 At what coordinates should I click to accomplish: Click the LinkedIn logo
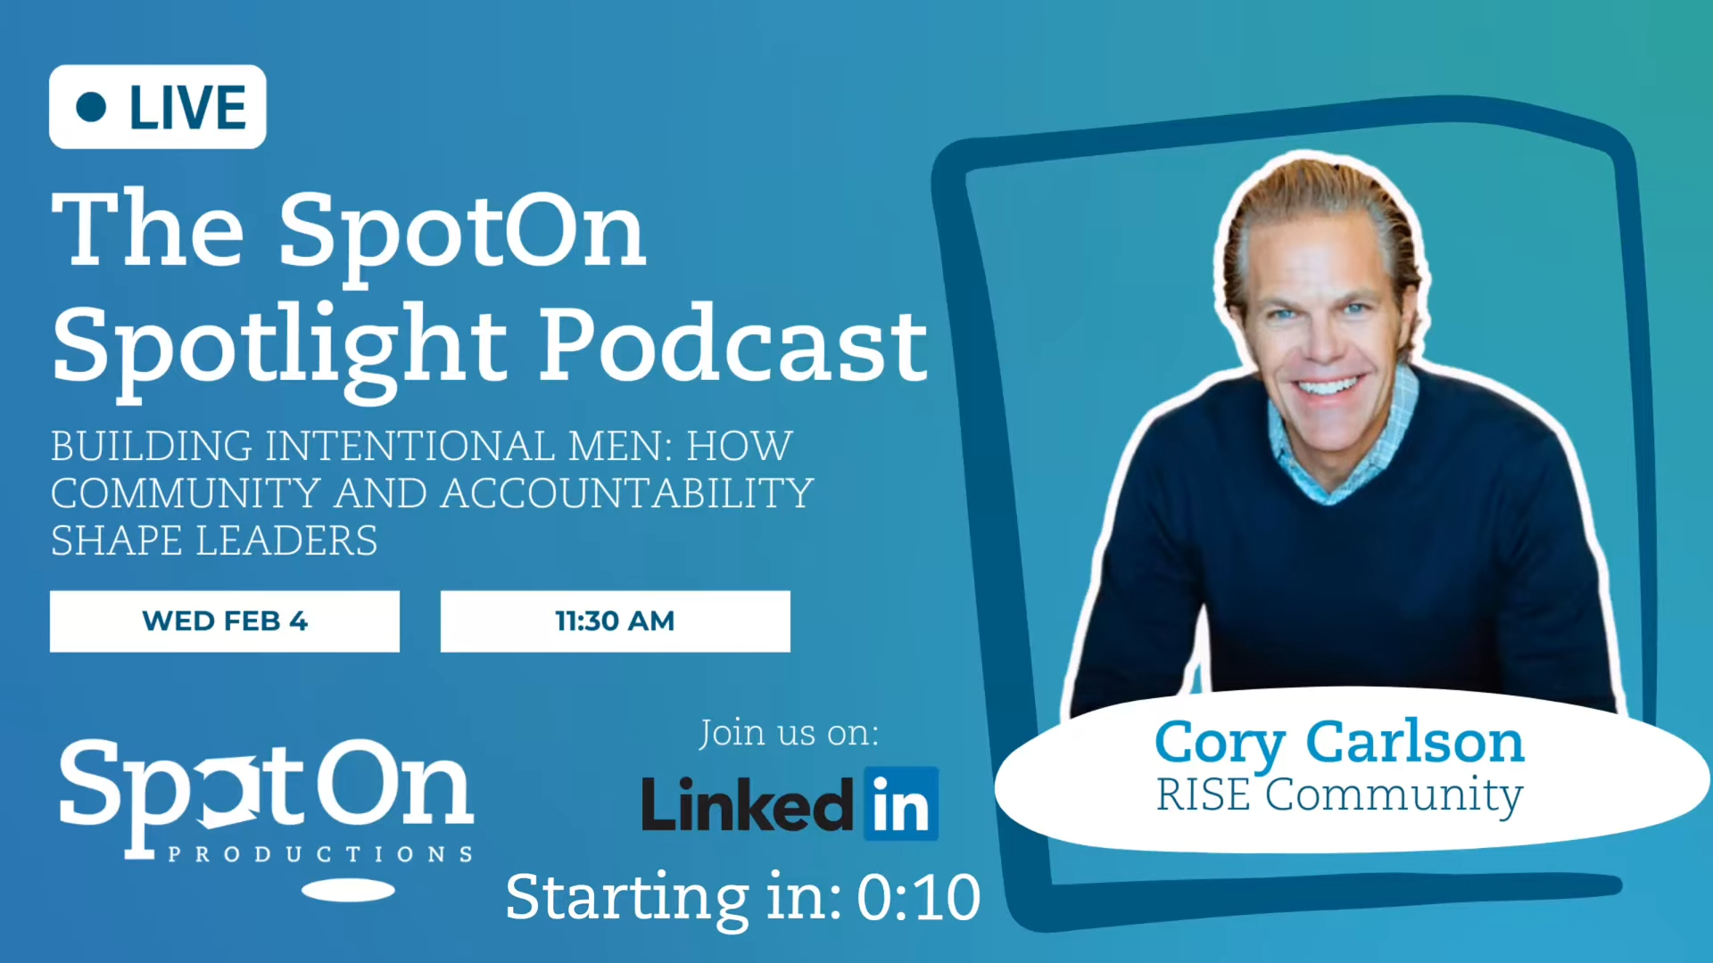pyautogui.click(x=789, y=803)
